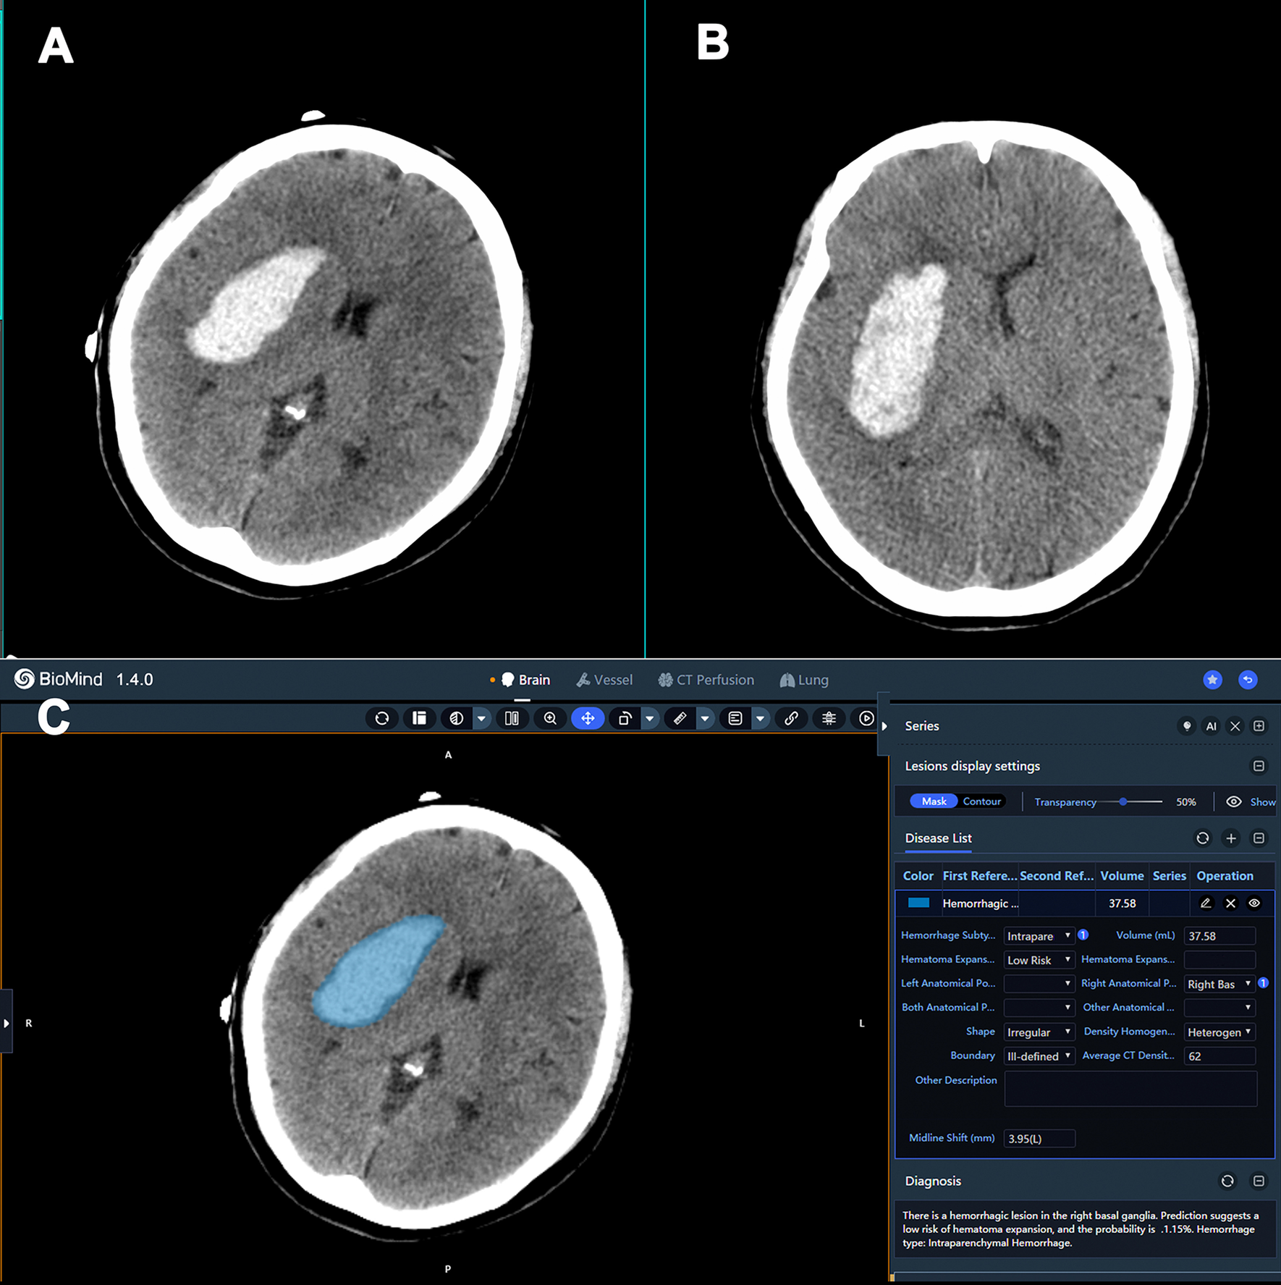The height and width of the screenshot is (1285, 1281).
Task: Select the Mask display mode
Action: pos(934,801)
